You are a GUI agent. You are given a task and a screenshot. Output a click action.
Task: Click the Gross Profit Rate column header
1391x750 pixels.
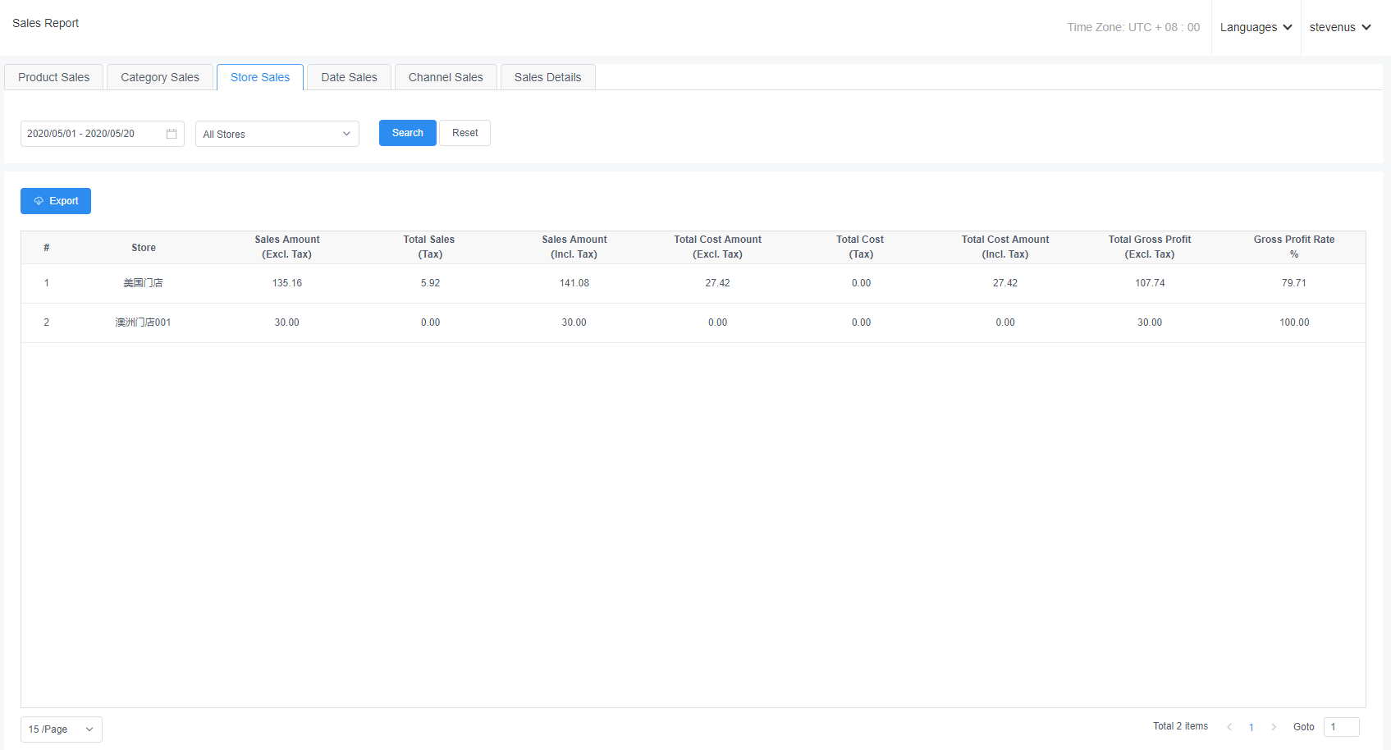pos(1293,247)
